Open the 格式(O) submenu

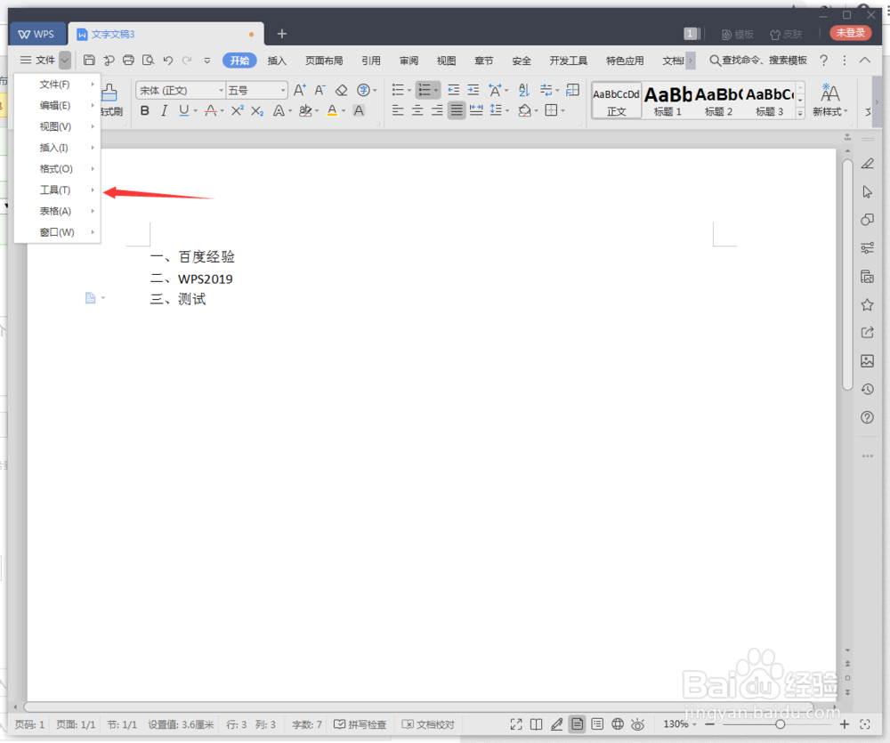pos(57,169)
